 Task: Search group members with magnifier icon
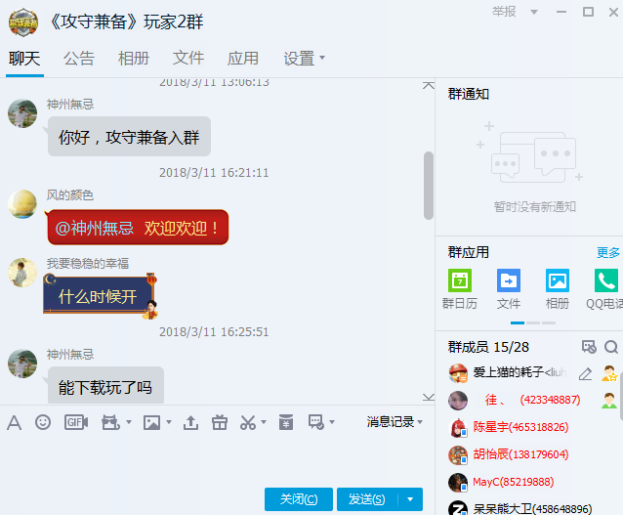tap(611, 347)
